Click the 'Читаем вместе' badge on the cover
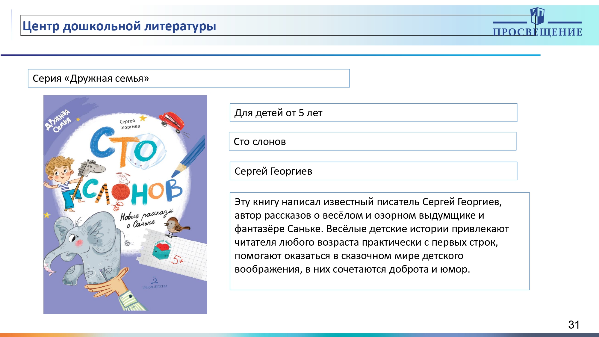Viewport: 599px width, 337px height. 163,249
